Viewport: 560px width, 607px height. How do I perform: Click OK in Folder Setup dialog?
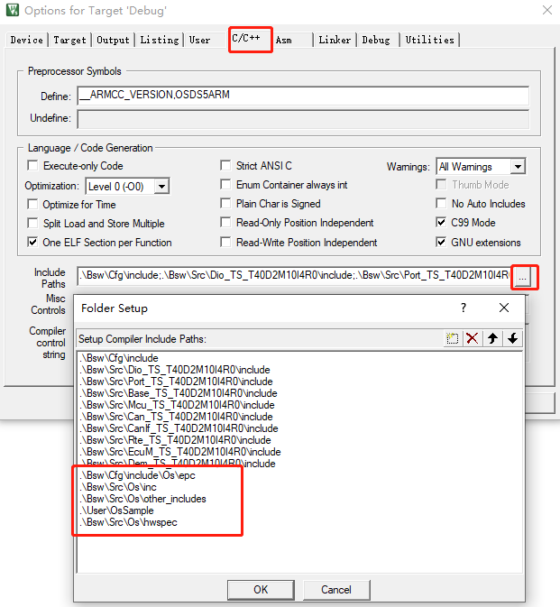tap(261, 590)
